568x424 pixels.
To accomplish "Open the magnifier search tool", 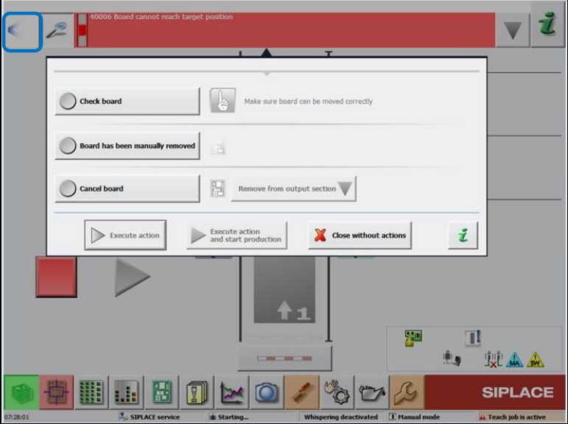I will [x=57, y=30].
